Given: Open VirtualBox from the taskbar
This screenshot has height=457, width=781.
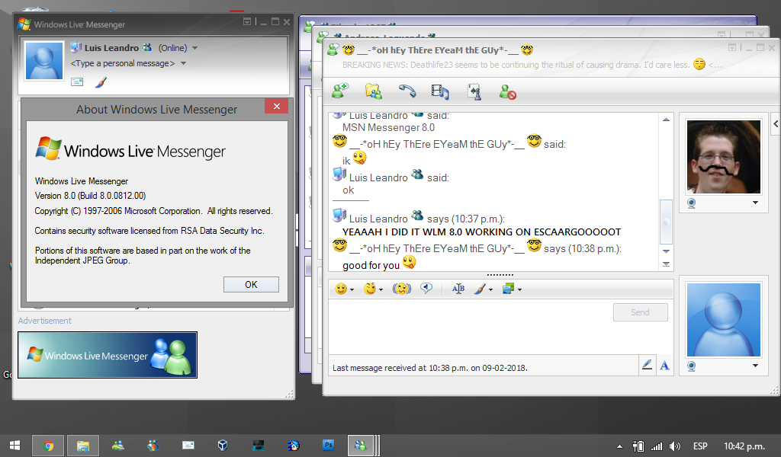Looking at the screenshot, I should pyautogui.click(x=223, y=445).
